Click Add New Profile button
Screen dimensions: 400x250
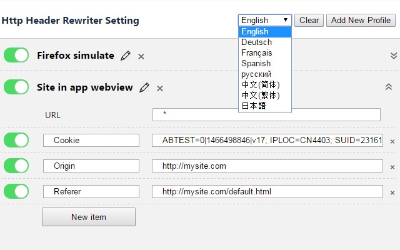pyautogui.click(x=361, y=20)
